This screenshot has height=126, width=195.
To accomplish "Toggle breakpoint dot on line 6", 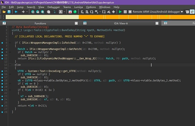I will (2, 43).
